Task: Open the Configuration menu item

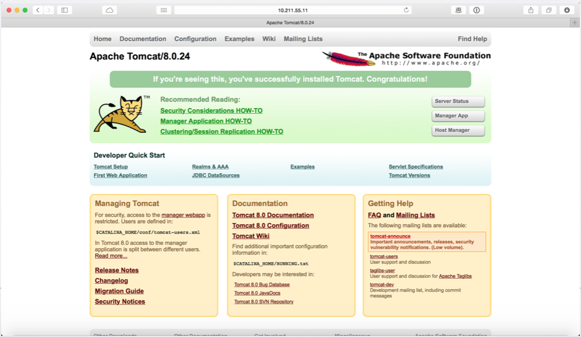Action: [x=195, y=39]
